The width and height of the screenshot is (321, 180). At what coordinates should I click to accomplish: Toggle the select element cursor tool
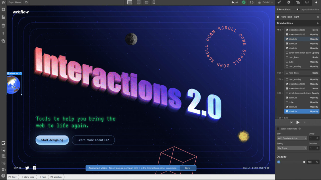click(x=3, y=143)
